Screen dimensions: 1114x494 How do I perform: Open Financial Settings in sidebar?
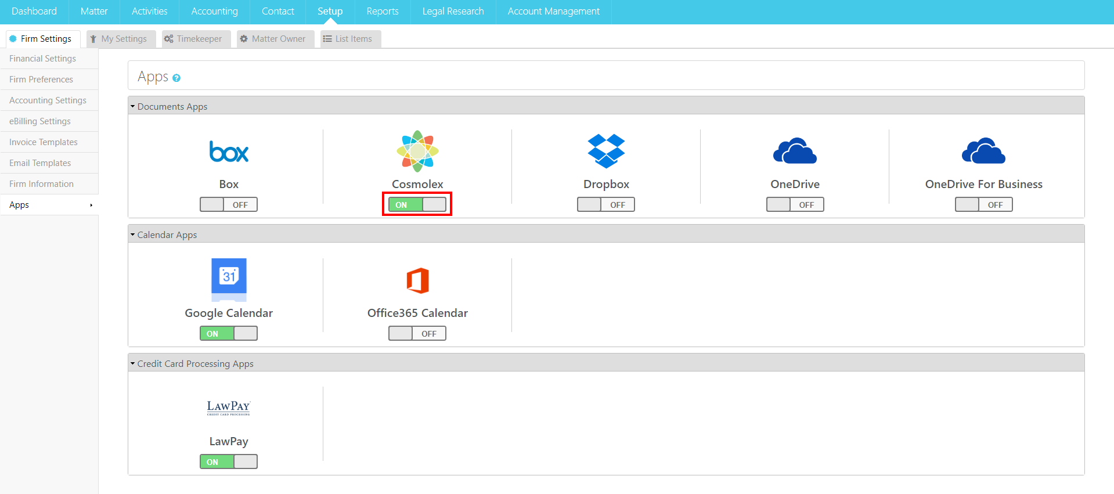pyautogui.click(x=49, y=59)
